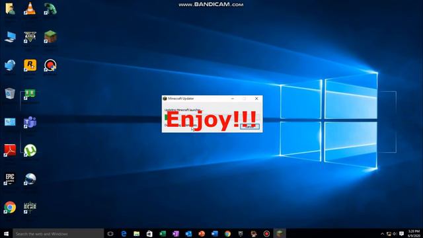The height and width of the screenshot is (238, 423).
Task: Show hidden system tray icons
Action: coord(382,234)
